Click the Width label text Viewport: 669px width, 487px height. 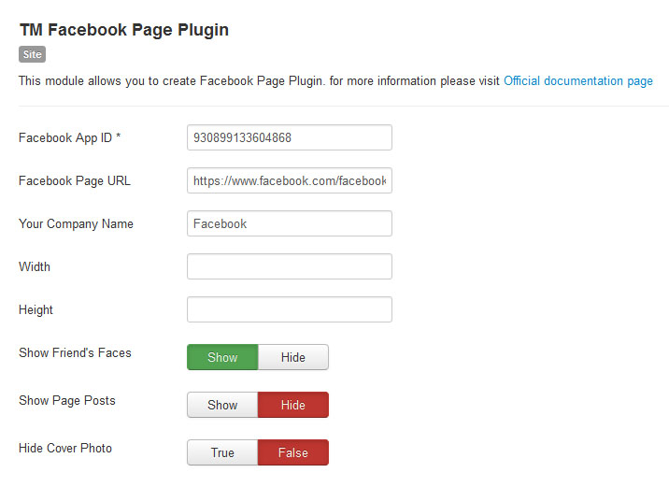(35, 266)
